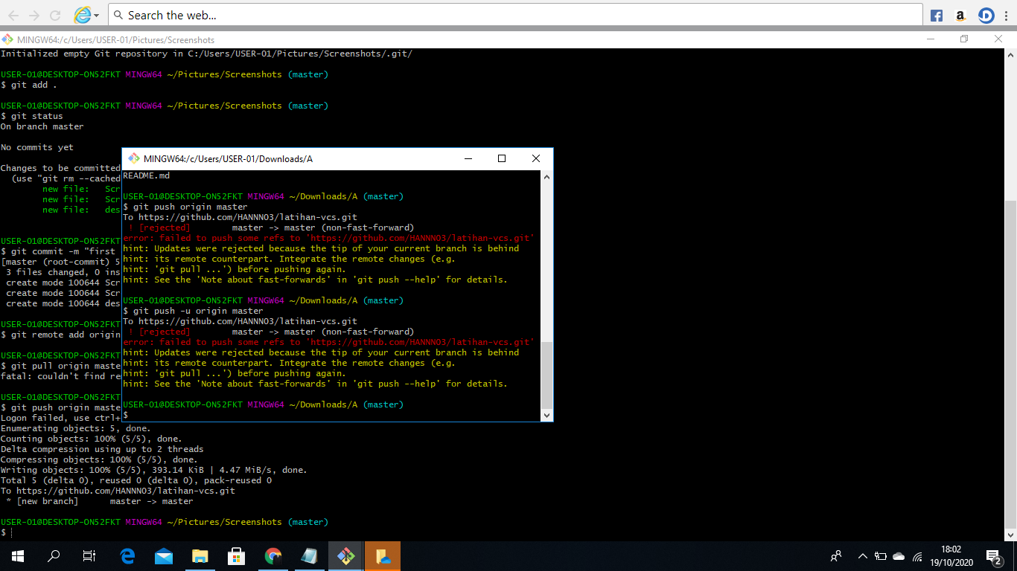This screenshot has height=571, width=1017.
Task: Click the browser forward arrow
Action: (34, 15)
